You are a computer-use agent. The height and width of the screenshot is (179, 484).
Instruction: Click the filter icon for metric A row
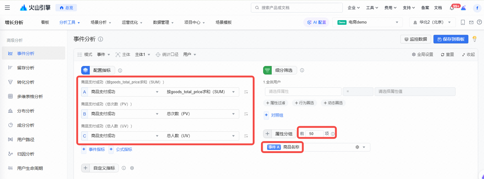coord(246,92)
